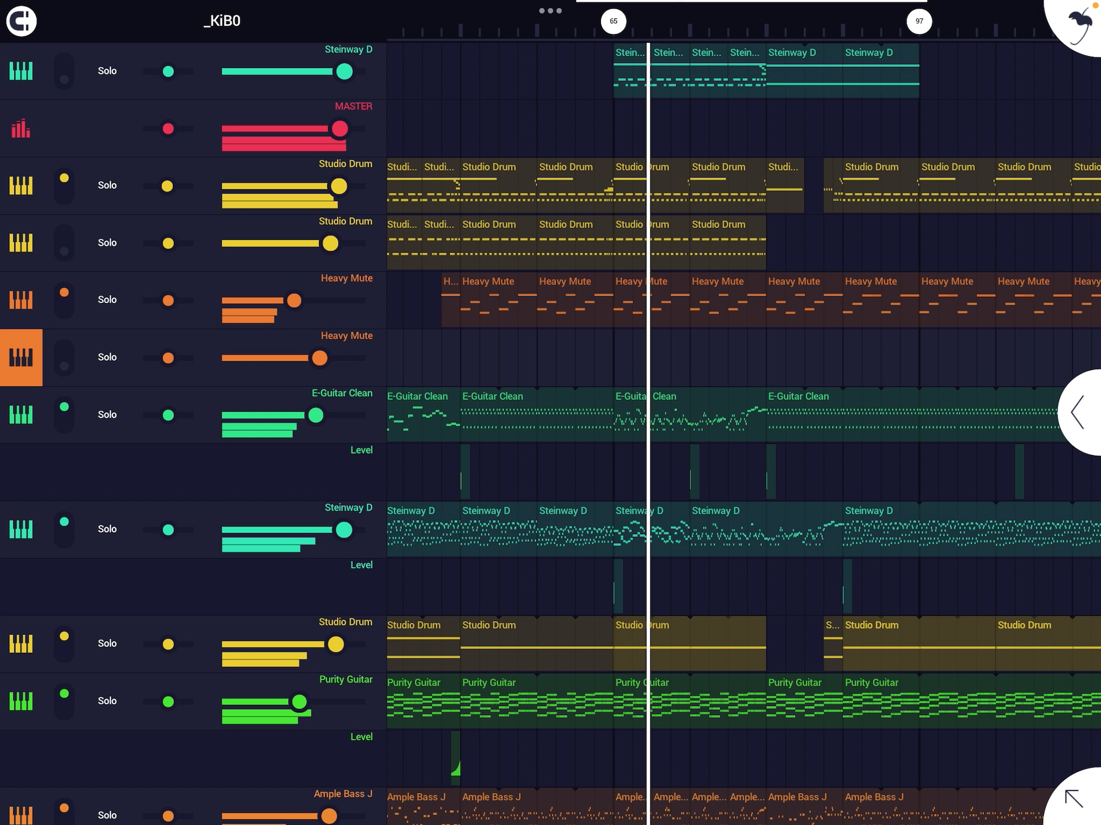
Task: Tap the Ample Bass J track keyboard icon
Action: [21, 815]
